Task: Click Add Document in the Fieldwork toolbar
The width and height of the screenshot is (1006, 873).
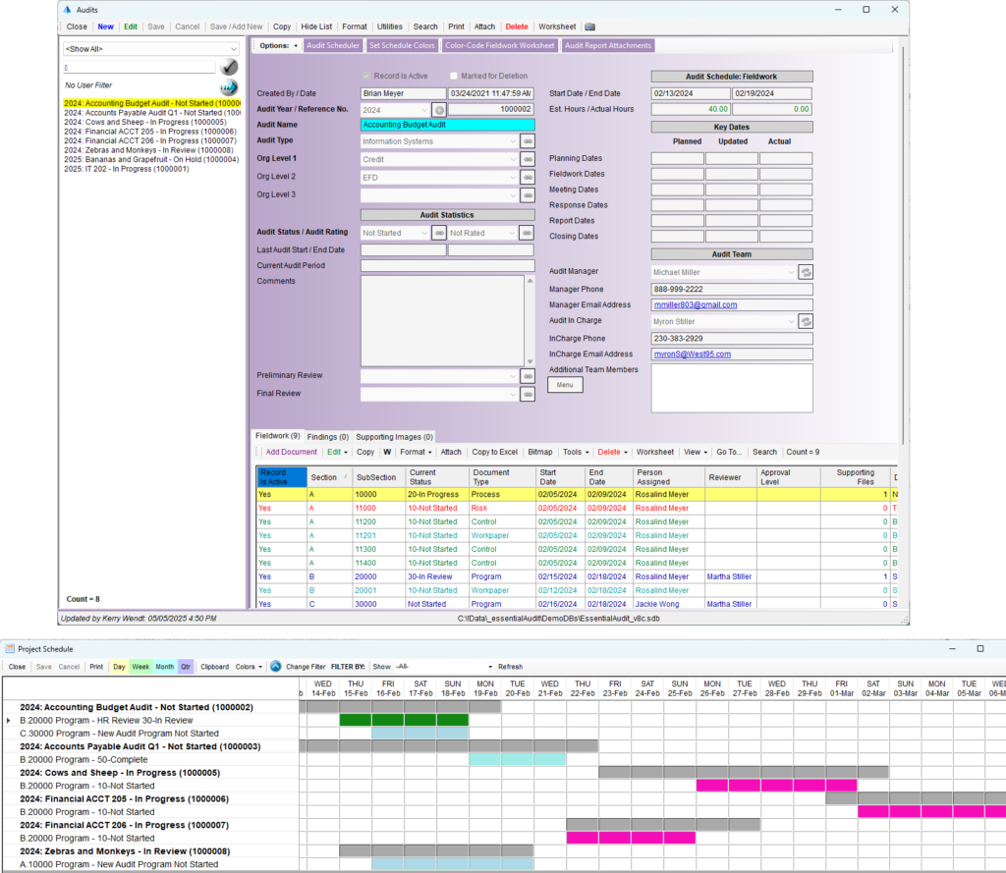Action: 291,453
